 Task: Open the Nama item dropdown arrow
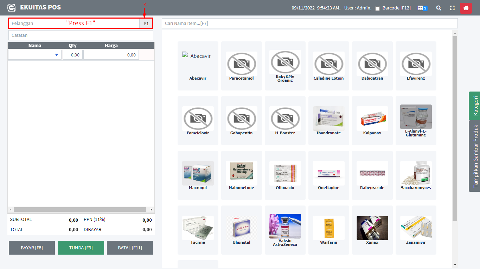pyautogui.click(x=57, y=55)
